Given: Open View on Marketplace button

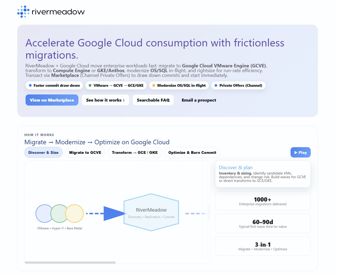Looking at the screenshot, I should [52, 100].
